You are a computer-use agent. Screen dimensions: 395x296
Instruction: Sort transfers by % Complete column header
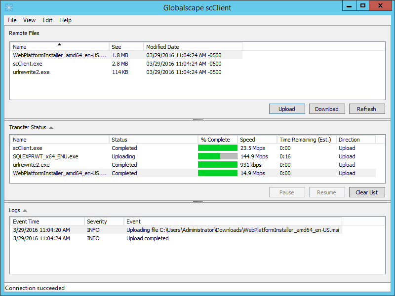point(218,140)
